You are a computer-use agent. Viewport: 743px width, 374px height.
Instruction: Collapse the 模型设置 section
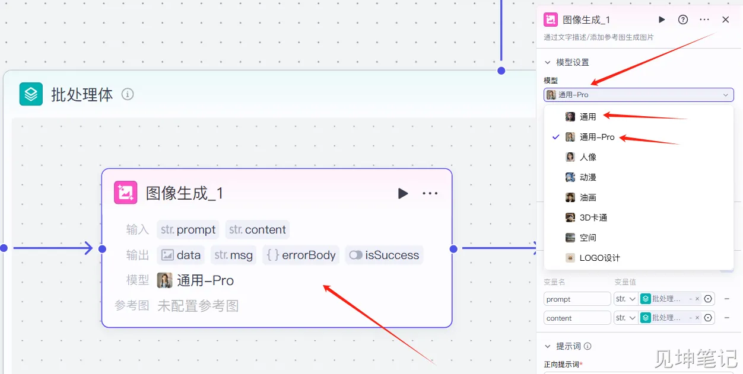click(x=548, y=62)
